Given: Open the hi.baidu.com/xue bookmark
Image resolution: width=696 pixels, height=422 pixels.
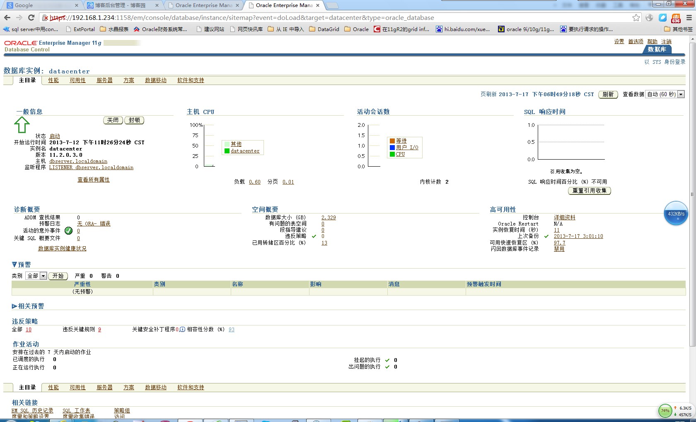Looking at the screenshot, I should [x=463, y=29].
